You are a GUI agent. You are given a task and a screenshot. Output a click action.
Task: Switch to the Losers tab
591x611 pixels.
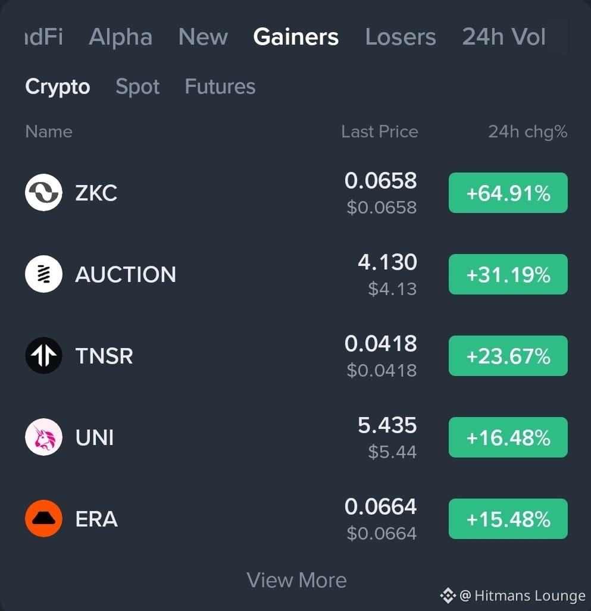pos(401,37)
